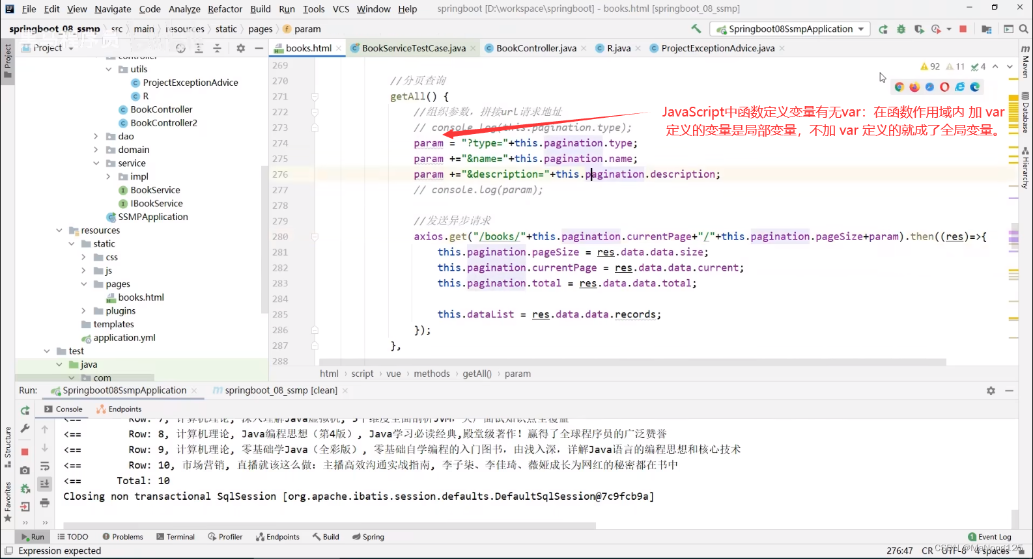The height and width of the screenshot is (559, 1033).
Task: Open Project panel settings gear
Action: click(x=240, y=48)
